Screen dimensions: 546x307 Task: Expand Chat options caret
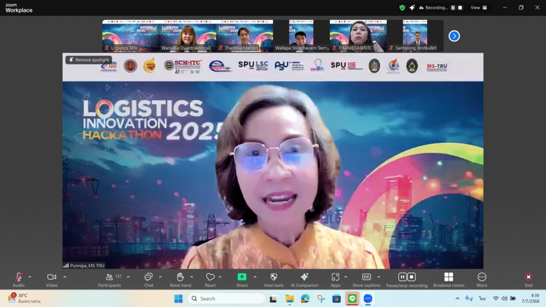click(160, 277)
